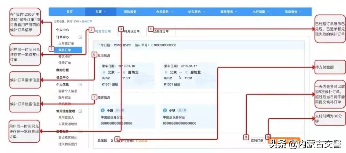Click the 2019-01-16 travel date text

click(x=127, y=66)
